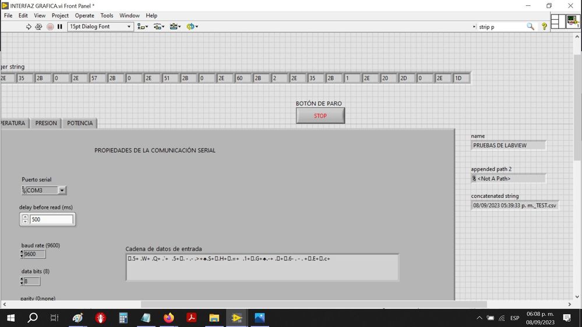This screenshot has height=327, width=582.
Task: Open the File menu
Action: tap(8, 16)
